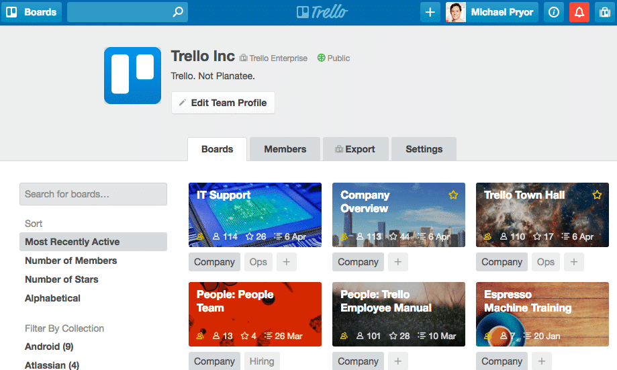617x370 pixels.
Task: Click the Trello Inc team logo
Action: (x=133, y=76)
